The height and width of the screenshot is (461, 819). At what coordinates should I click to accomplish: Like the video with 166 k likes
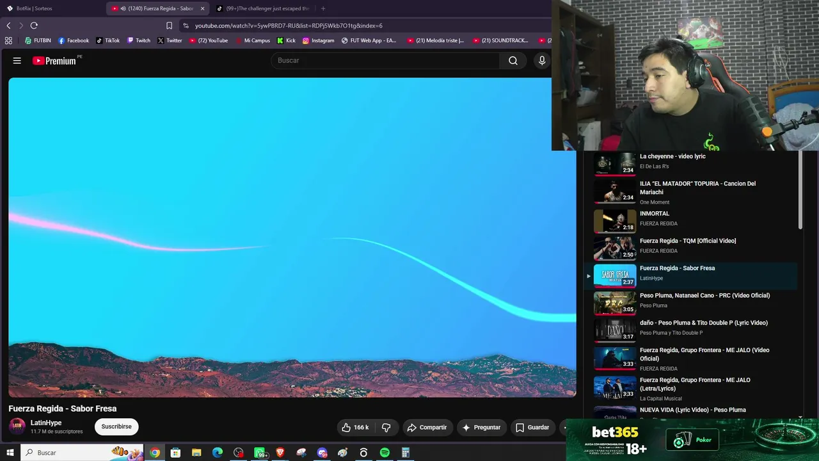[355, 427]
